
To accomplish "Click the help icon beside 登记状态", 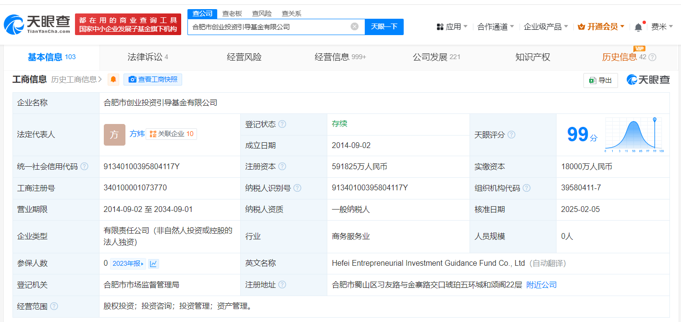I will 282,124.
